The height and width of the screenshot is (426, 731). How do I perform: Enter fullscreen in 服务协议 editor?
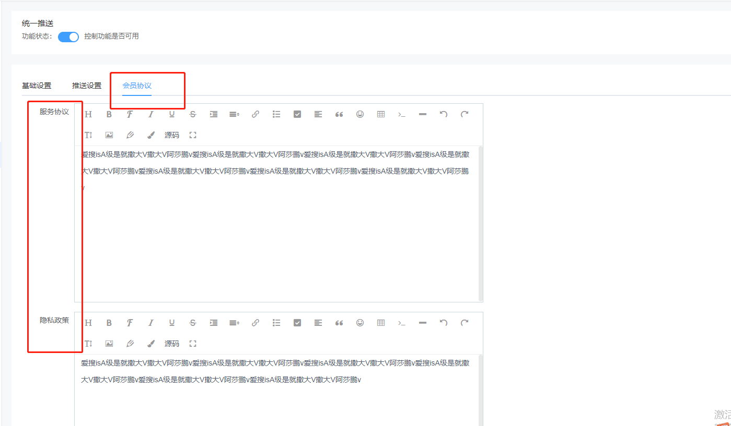tap(193, 135)
